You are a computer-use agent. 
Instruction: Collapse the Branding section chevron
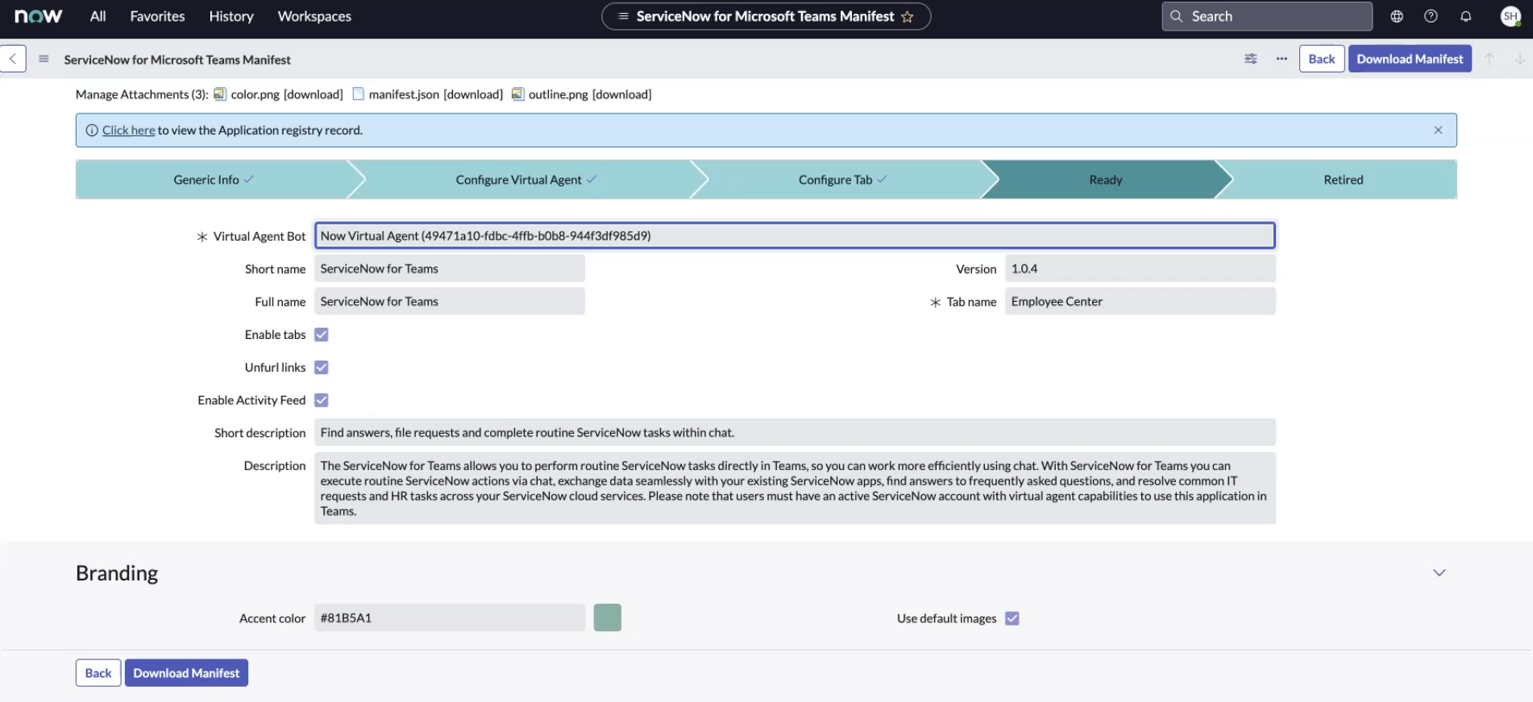(x=1440, y=572)
